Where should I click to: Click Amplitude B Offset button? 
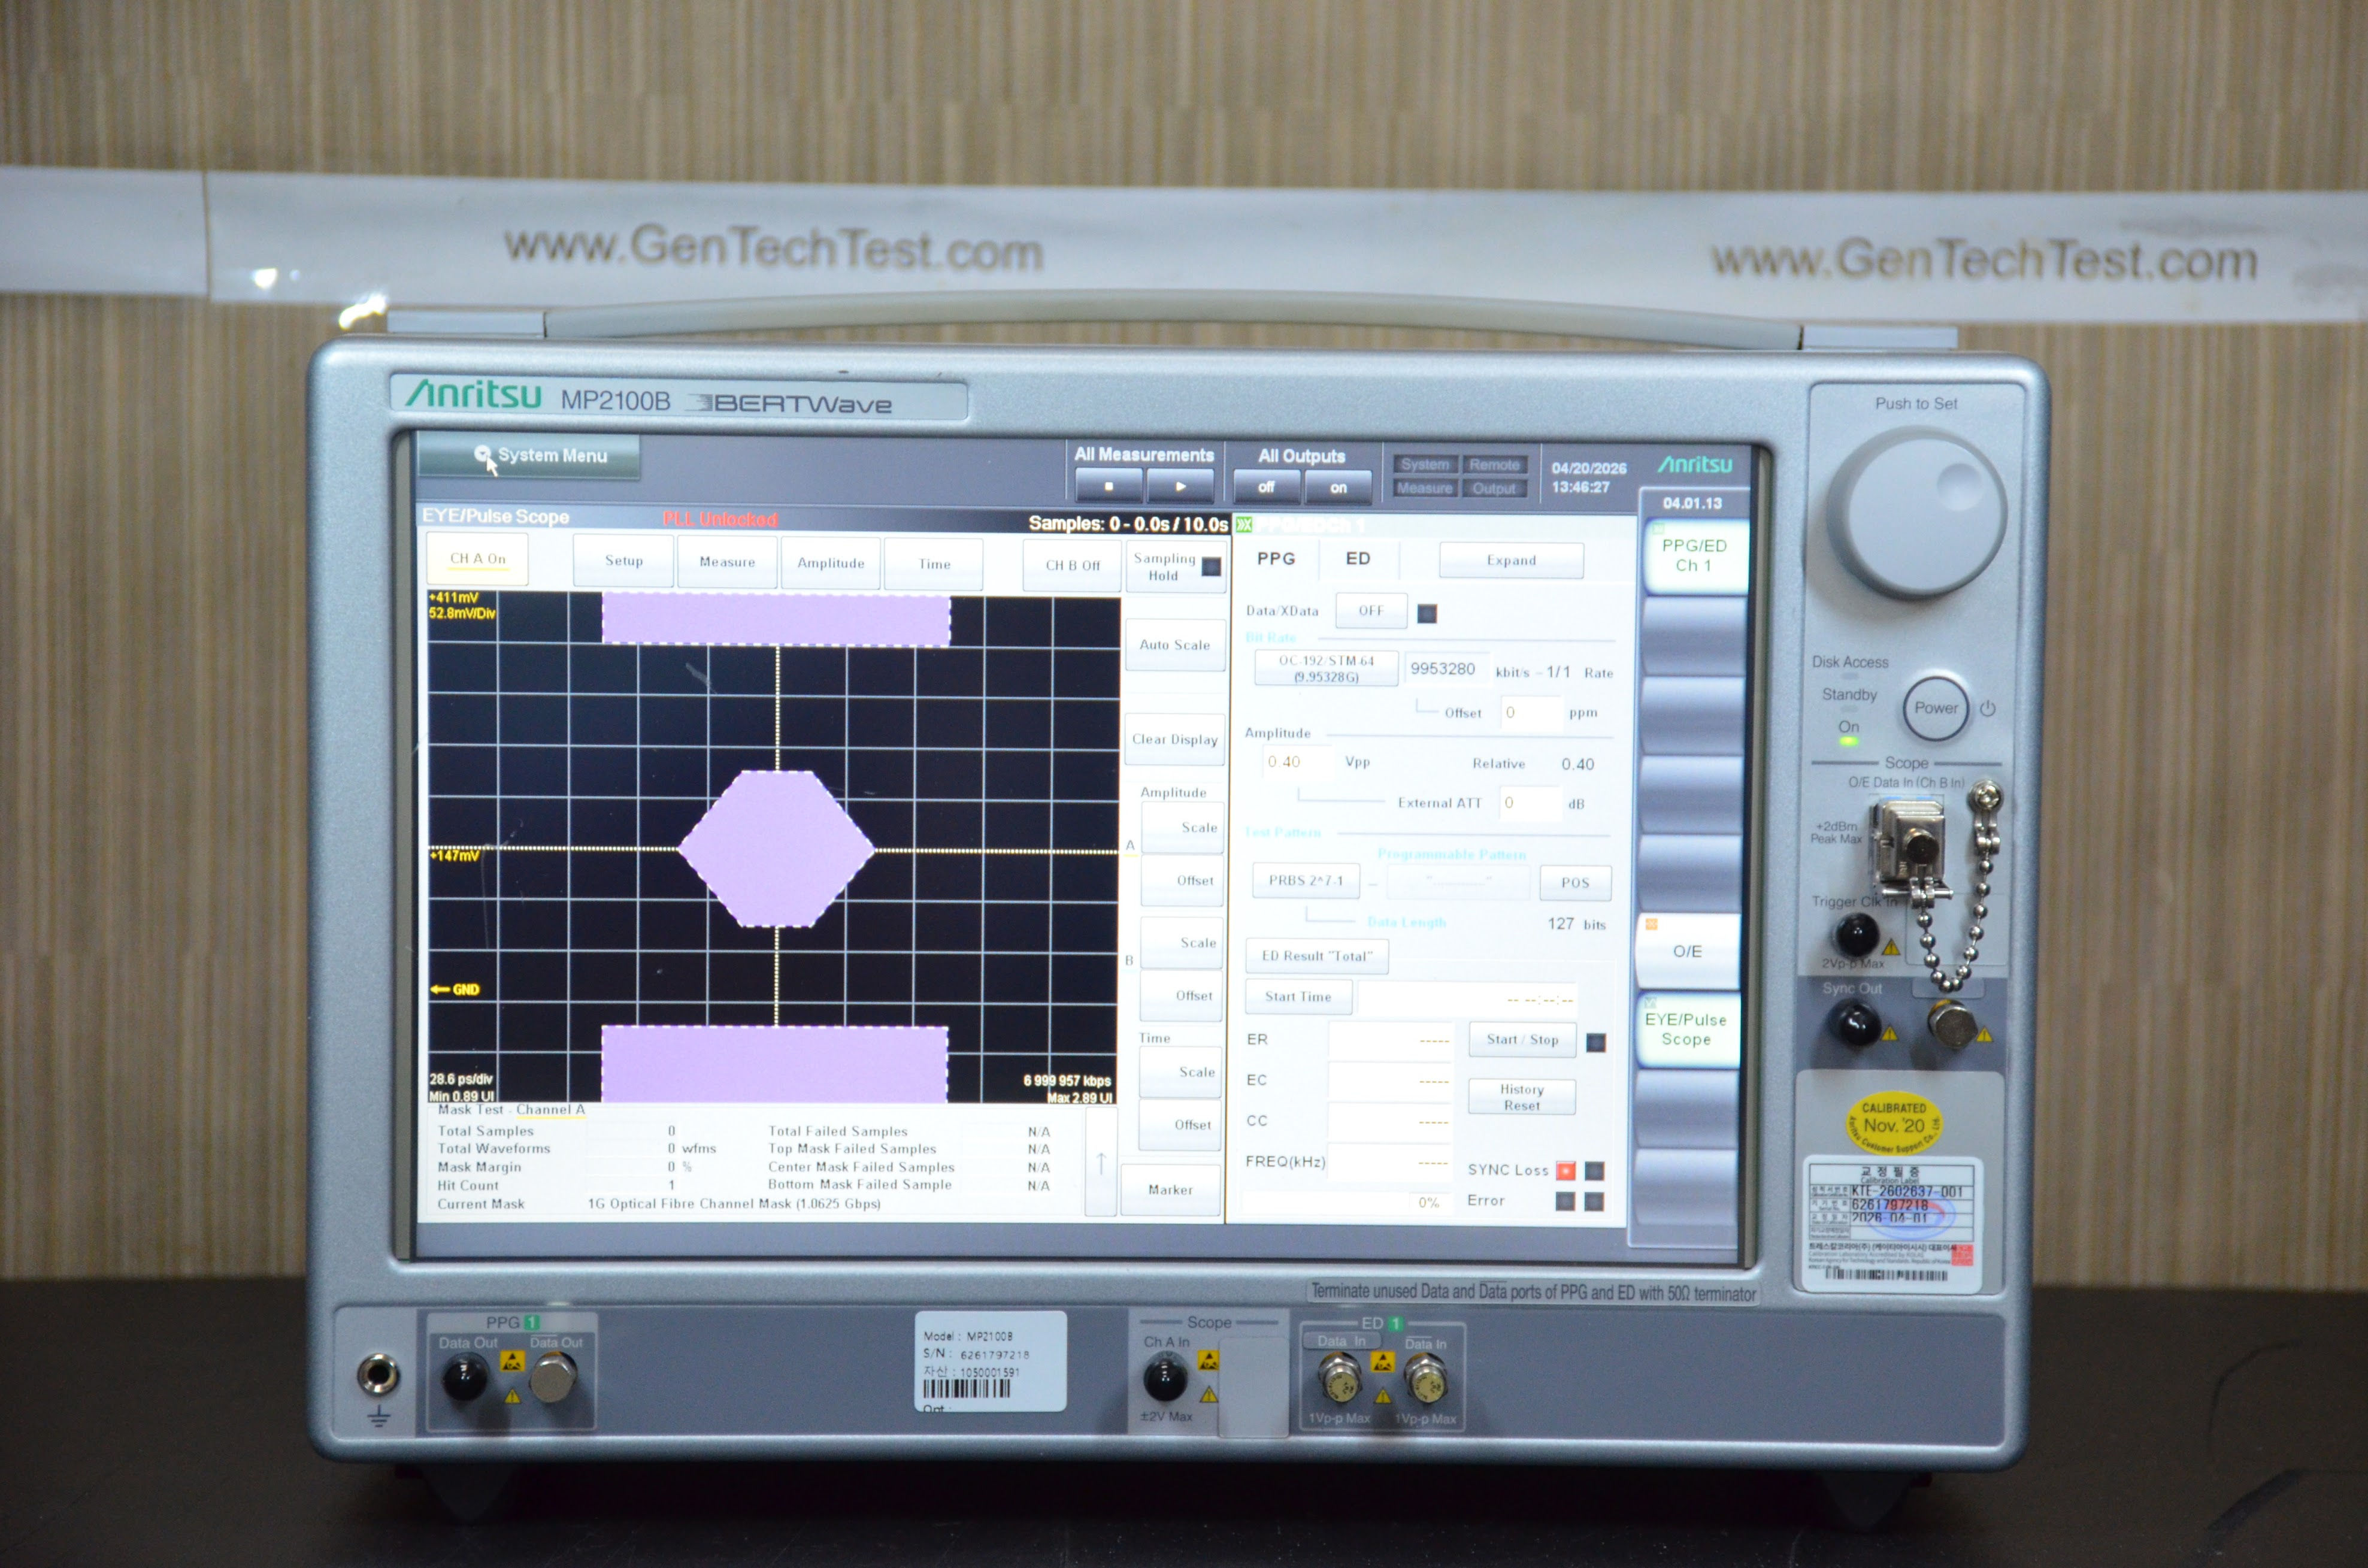(x=1181, y=996)
